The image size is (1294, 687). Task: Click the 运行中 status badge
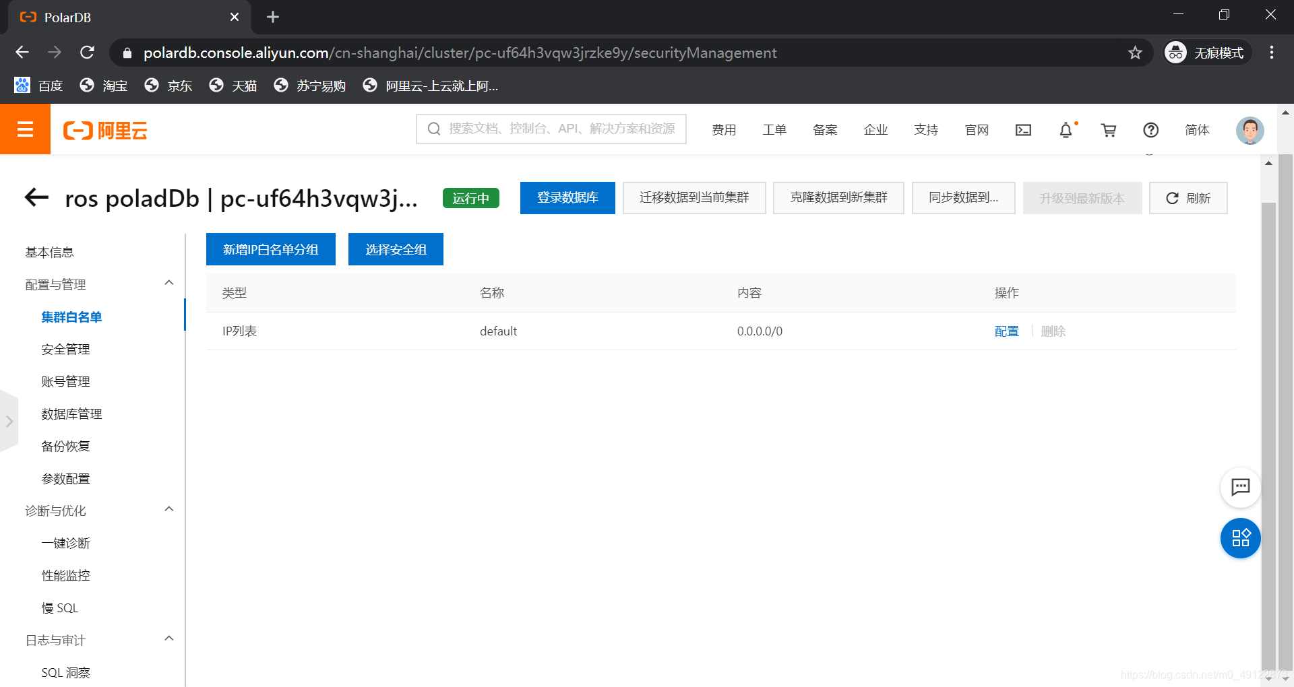coord(470,198)
